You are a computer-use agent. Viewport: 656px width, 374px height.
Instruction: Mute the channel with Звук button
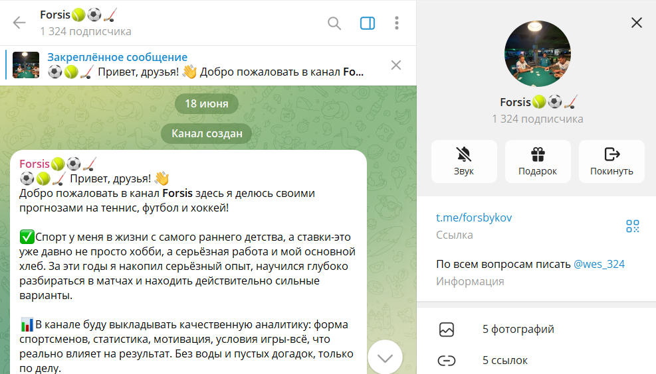coord(464,161)
